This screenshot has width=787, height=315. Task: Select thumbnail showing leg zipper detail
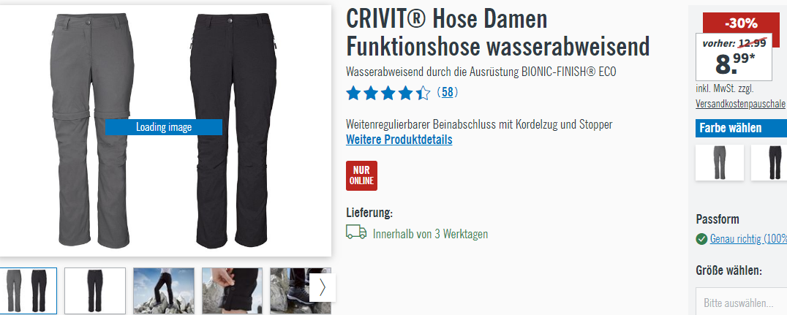click(x=233, y=291)
